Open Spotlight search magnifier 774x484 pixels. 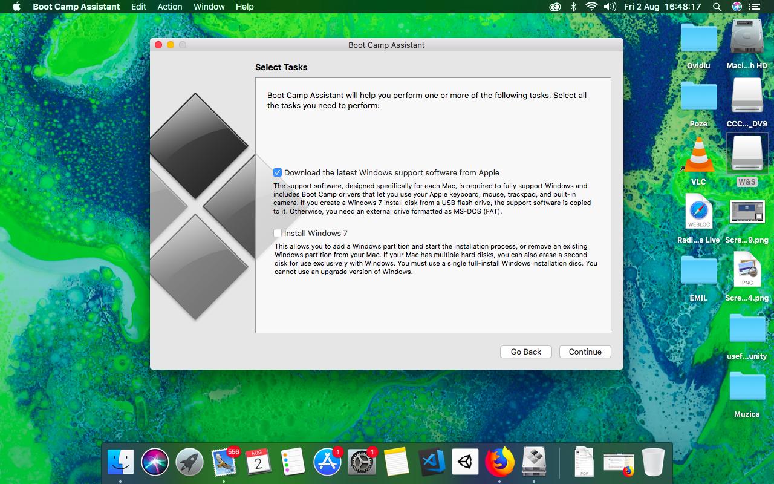(717, 7)
